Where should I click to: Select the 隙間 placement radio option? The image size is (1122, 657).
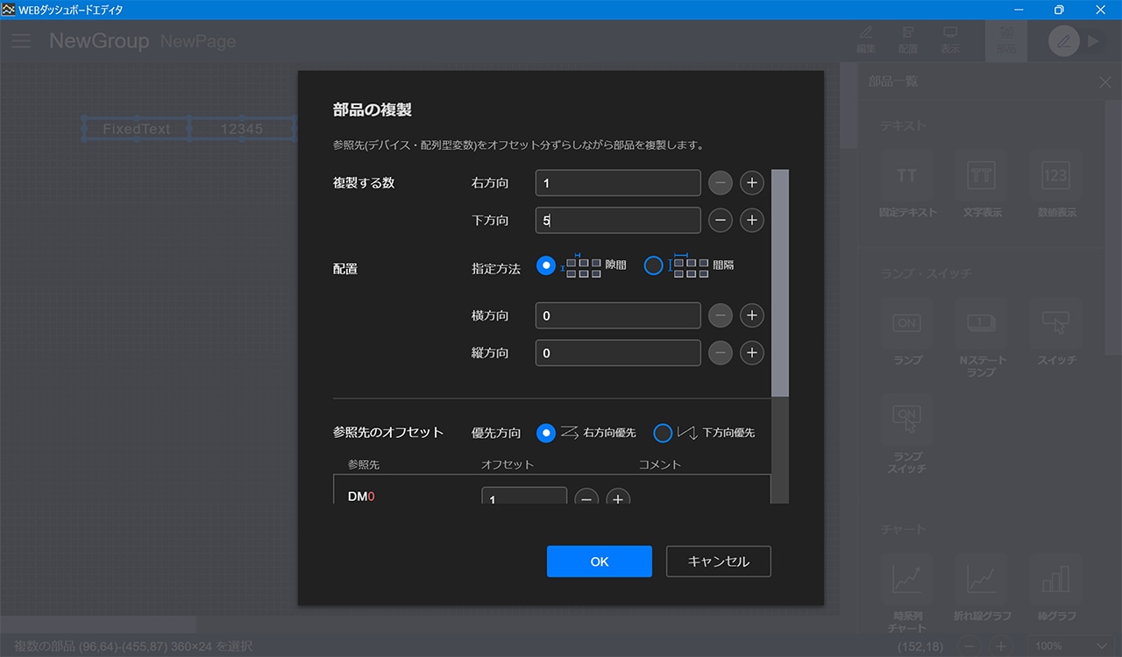tap(546, 265)
